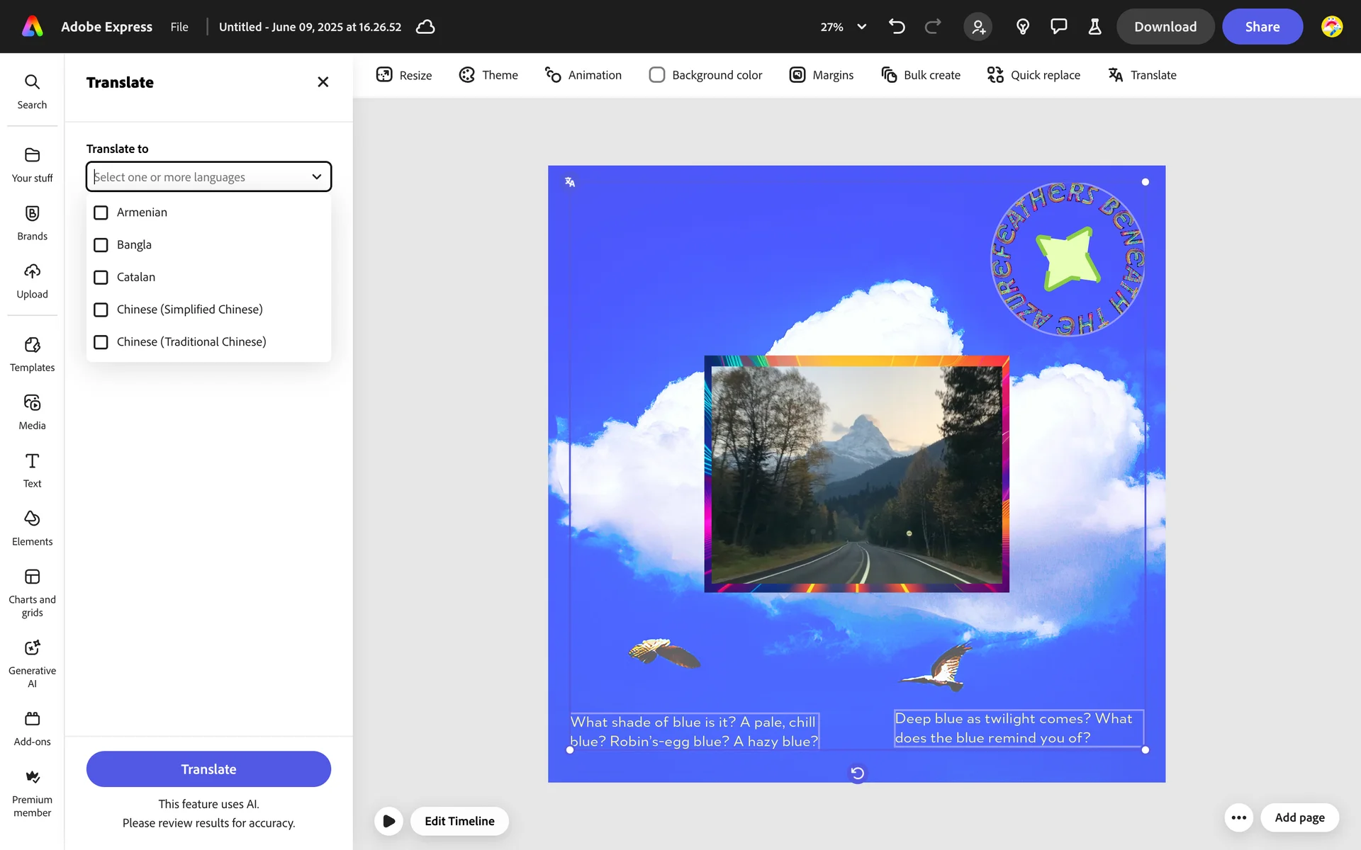The image size is (1361, 850).
Task: Open the File menu
Action: coord(179,27)
